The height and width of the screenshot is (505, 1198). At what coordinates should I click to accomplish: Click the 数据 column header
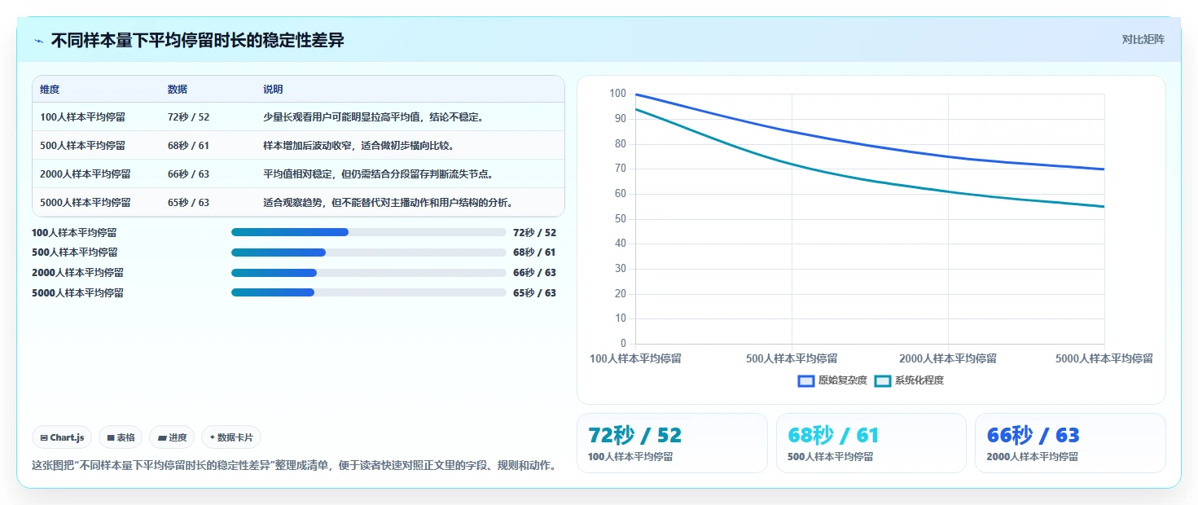tap(178, 90)
